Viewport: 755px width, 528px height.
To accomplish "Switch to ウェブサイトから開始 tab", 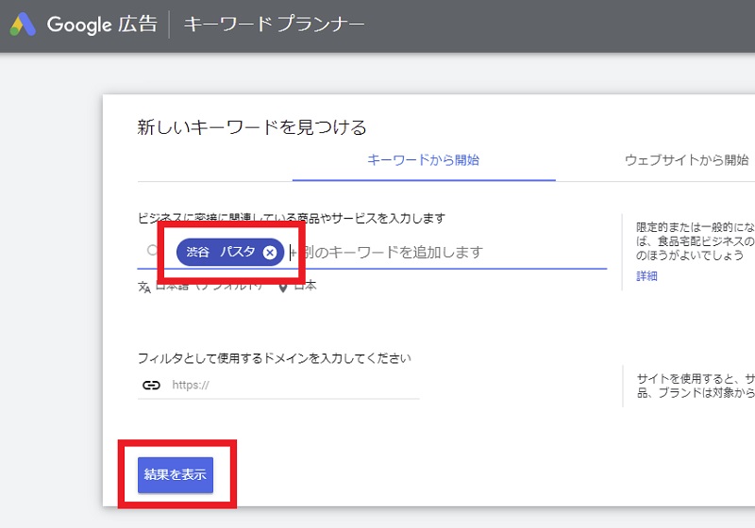I will click(687, 160).
